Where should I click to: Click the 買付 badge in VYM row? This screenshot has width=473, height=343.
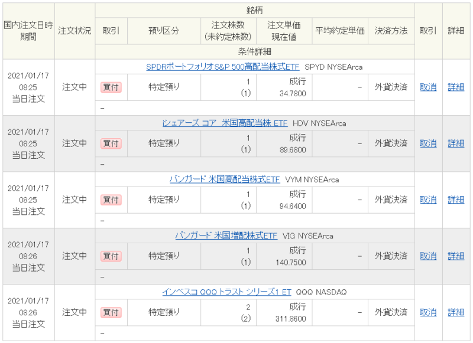pos(111,200)
